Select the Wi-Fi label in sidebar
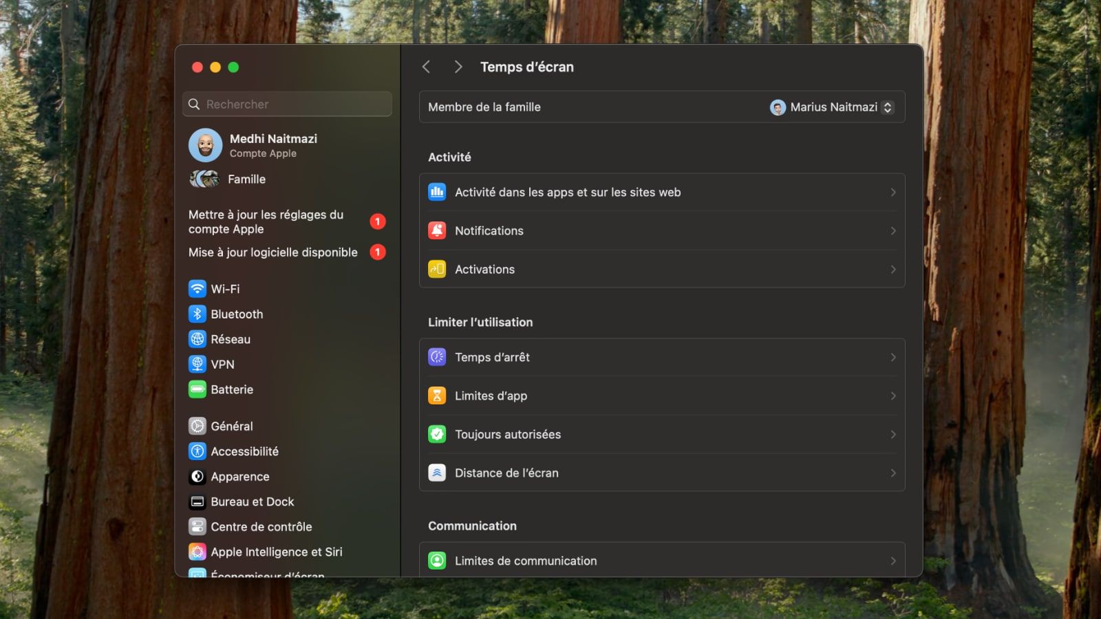 (x=225, y=289)
